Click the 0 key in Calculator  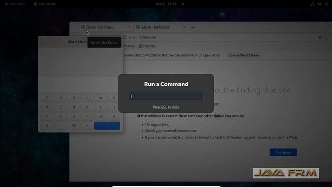click(x=47, y=126)
